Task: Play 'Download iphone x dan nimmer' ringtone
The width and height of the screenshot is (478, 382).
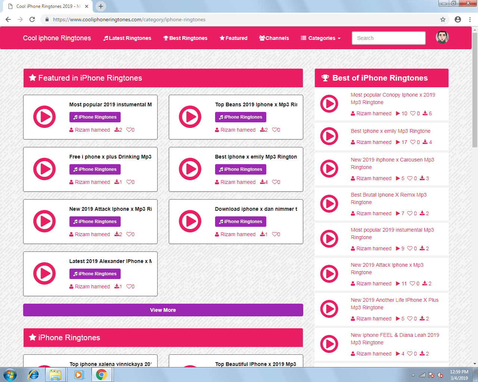Action: pyautogui.click(x=190, y=221)
